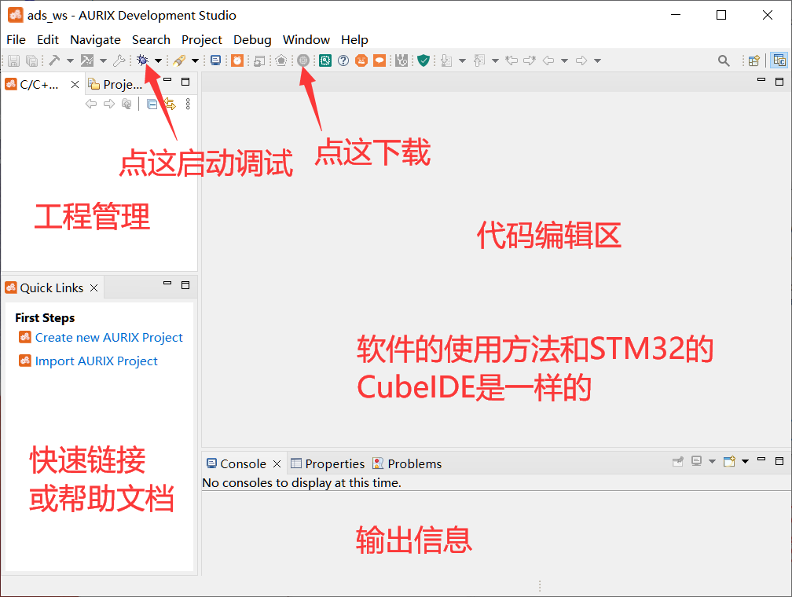Toggle Link with Editor in project explorer
This screenshot has height=597, width=792.
point(170,104)
